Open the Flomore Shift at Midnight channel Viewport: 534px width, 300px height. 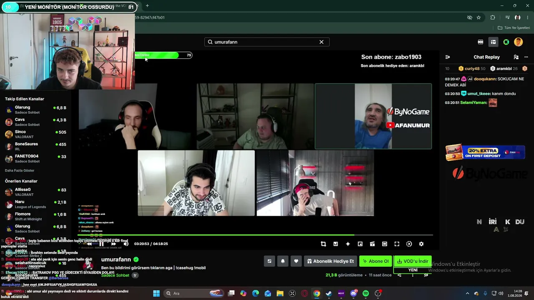point(35,216)
